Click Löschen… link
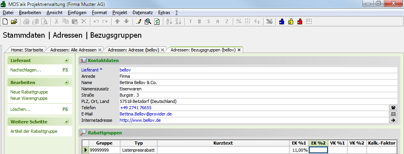This screenshot has width=404, height=154. [x=21, y=109]
